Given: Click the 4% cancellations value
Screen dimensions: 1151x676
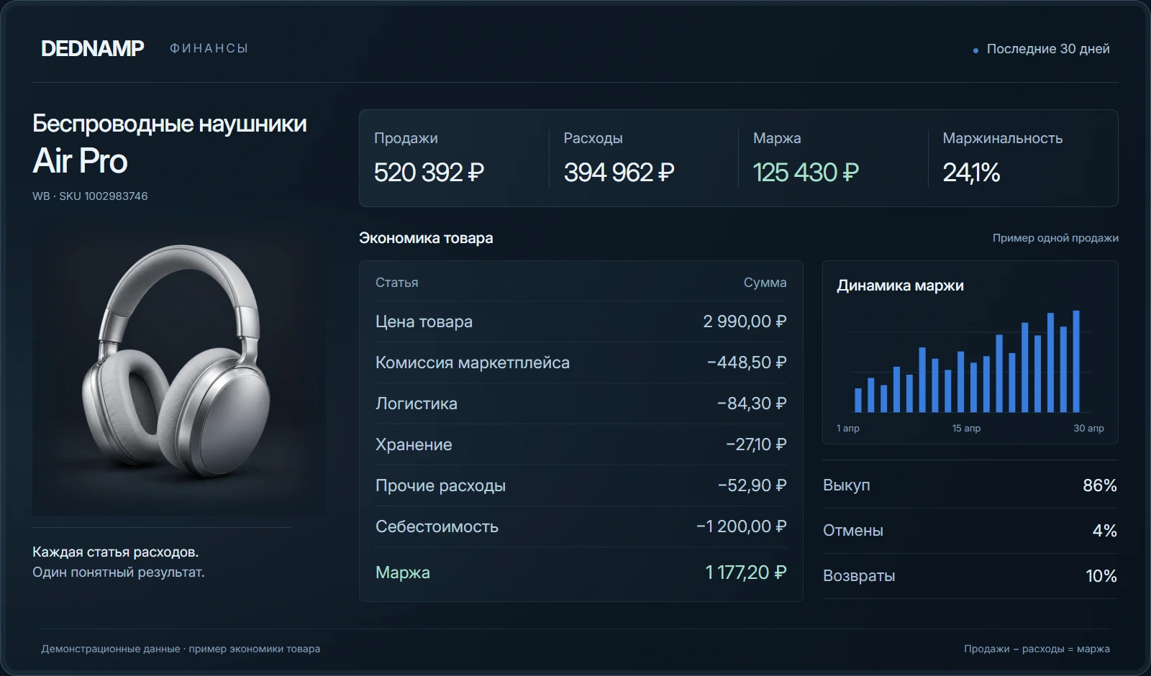Looking at the screenshot, I should pyautogui.click(x=1105, y=531).
